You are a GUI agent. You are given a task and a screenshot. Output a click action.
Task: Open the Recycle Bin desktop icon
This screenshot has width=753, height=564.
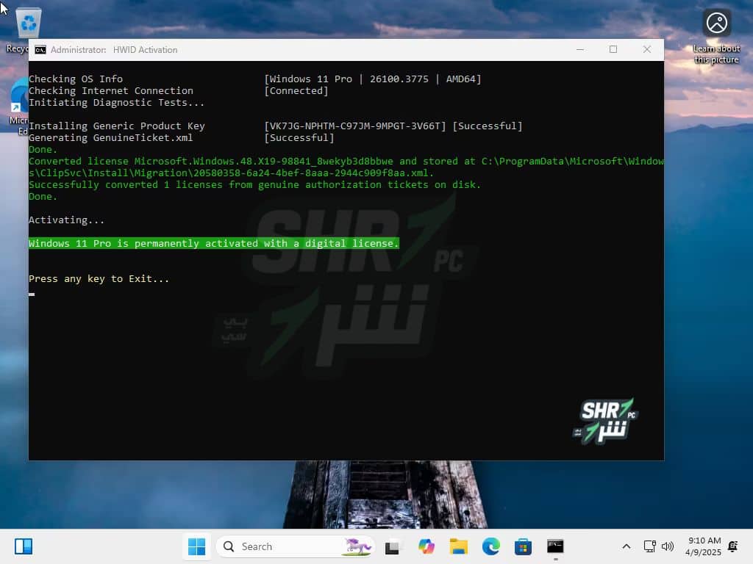(27, 24)
